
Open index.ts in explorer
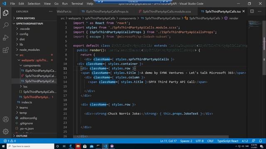click(27, 102)
